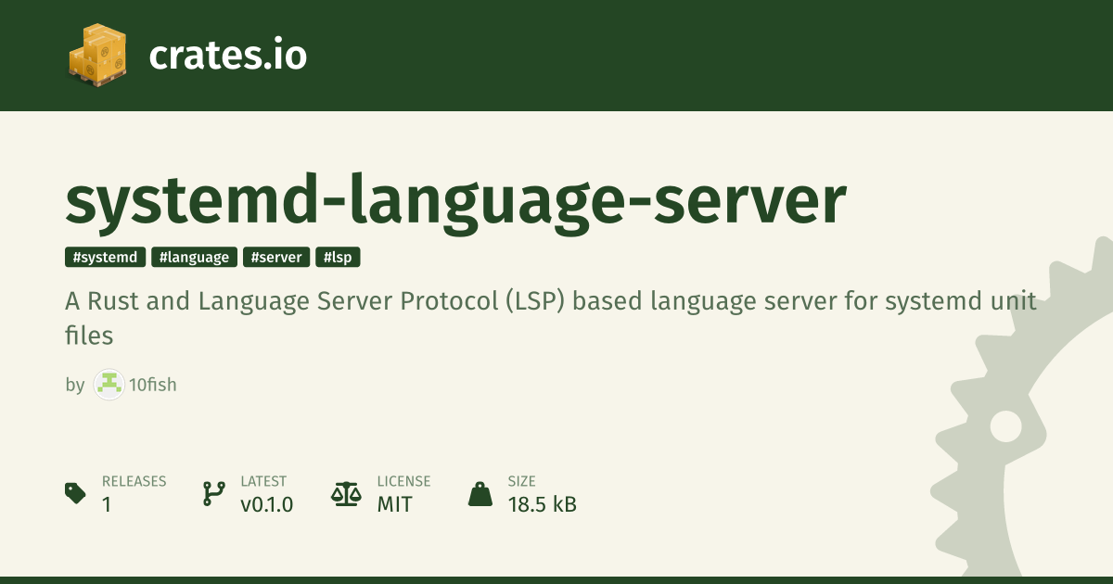Image resolution: width=1113 pixels, height=584 pixels.
Task: Choose the #server keyword tag
Action: [x=276, y=258]
